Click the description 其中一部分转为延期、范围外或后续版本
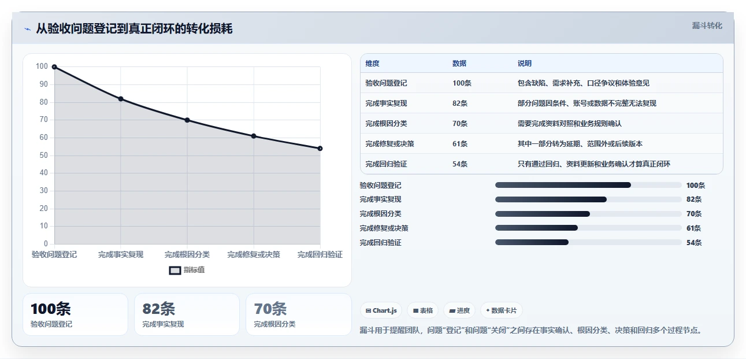Image resolution: width=746 pixels, height=359 pixels. [x=580, y=144]
